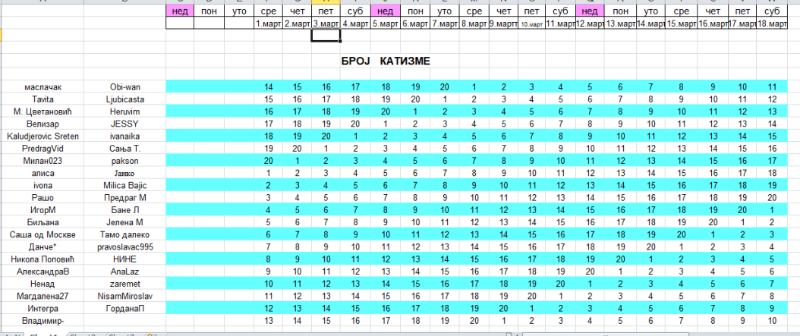This screenshot has width=800, height=336.
Task: Select the Магдалена27 cell
Action: click(43, 297)
